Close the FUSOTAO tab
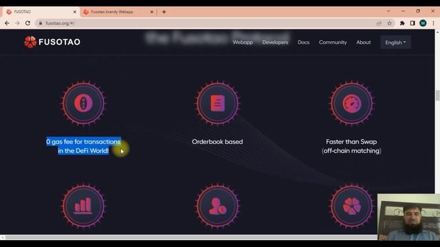The width and height of the screenshot is (440, 247). coord(75,12)
